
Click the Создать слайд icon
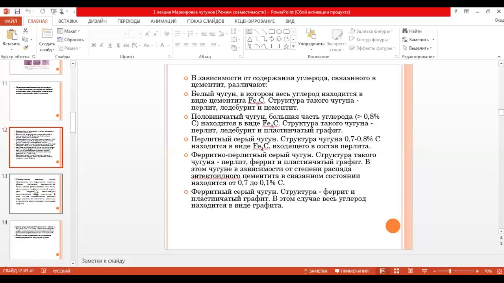(47, 35)
